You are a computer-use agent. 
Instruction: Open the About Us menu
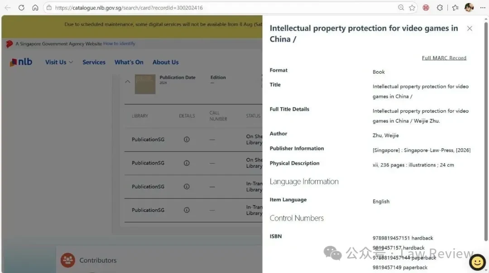point(166,62)
